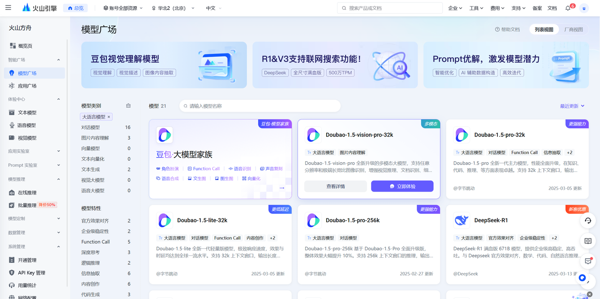Expand 应用实验室 sidebar section
This screenshot has width=600, height=299.
[59, 151]
